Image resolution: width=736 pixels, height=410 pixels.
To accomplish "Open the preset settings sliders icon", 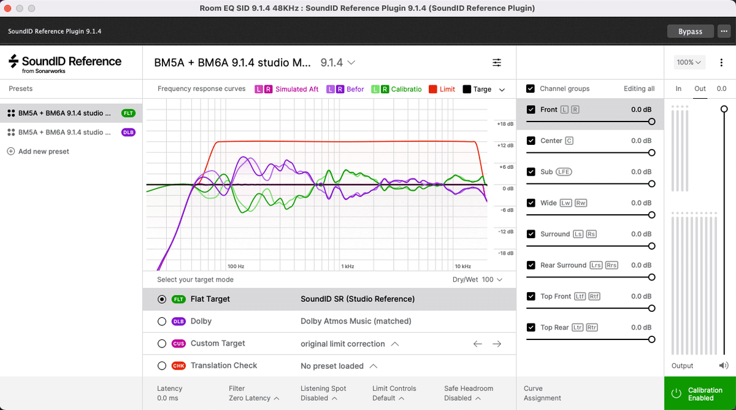I will pyautogui.click(x=497, y=63).
